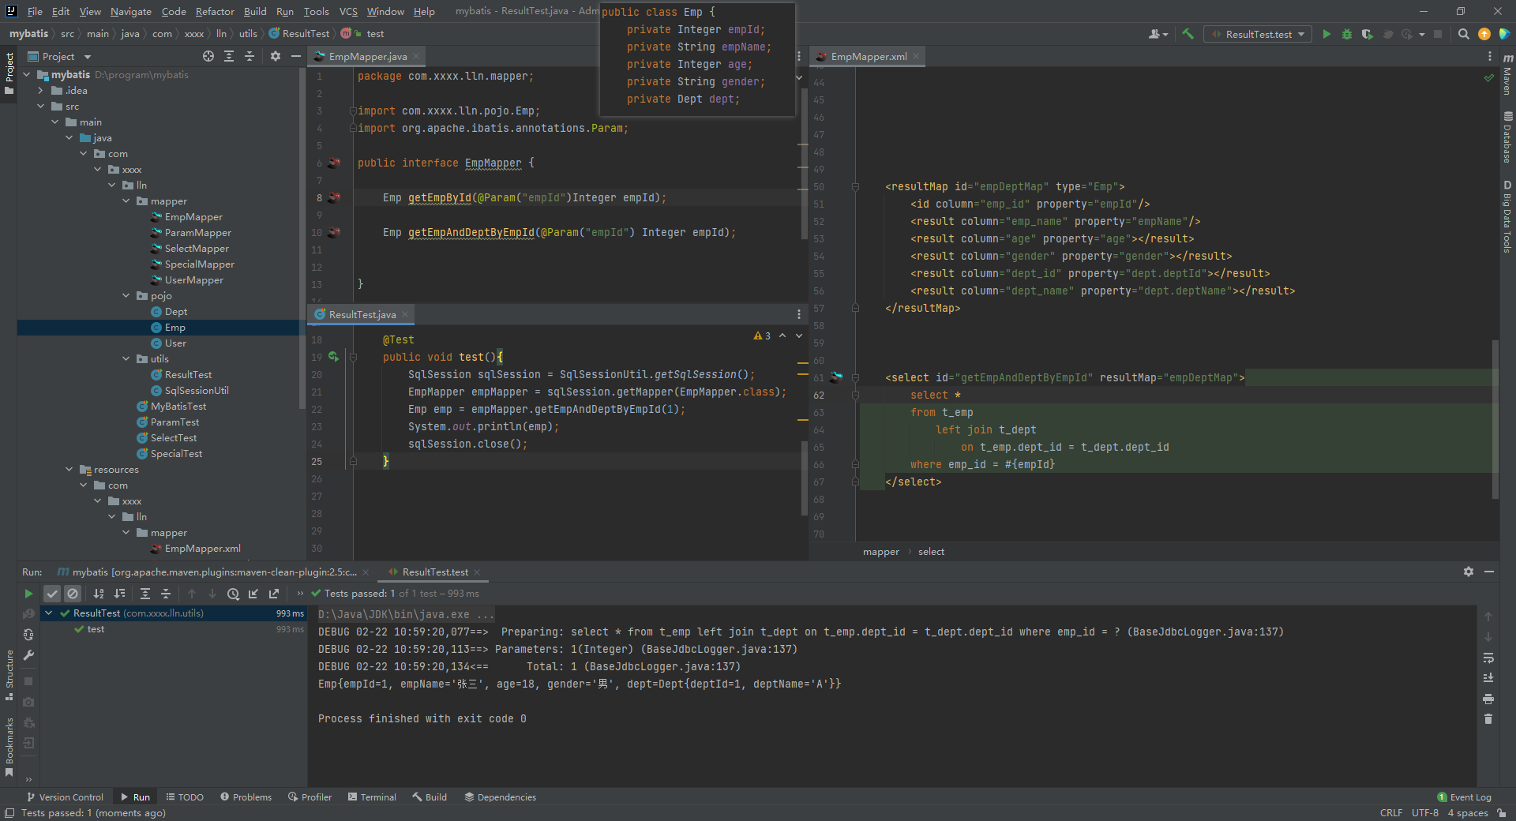The height and width of the screenshot is (821, 1516).
Task: Toggle Show Passed tests checkmark button
Action: pos(52,594)
